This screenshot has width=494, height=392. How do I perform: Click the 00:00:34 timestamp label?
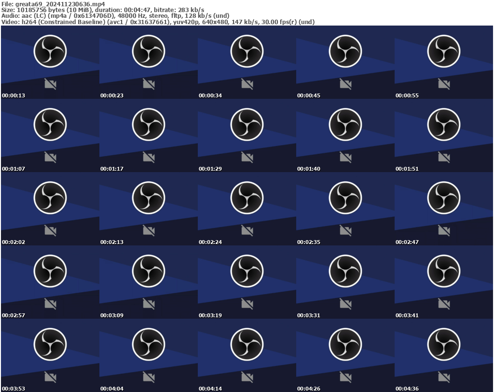[210, 95]
